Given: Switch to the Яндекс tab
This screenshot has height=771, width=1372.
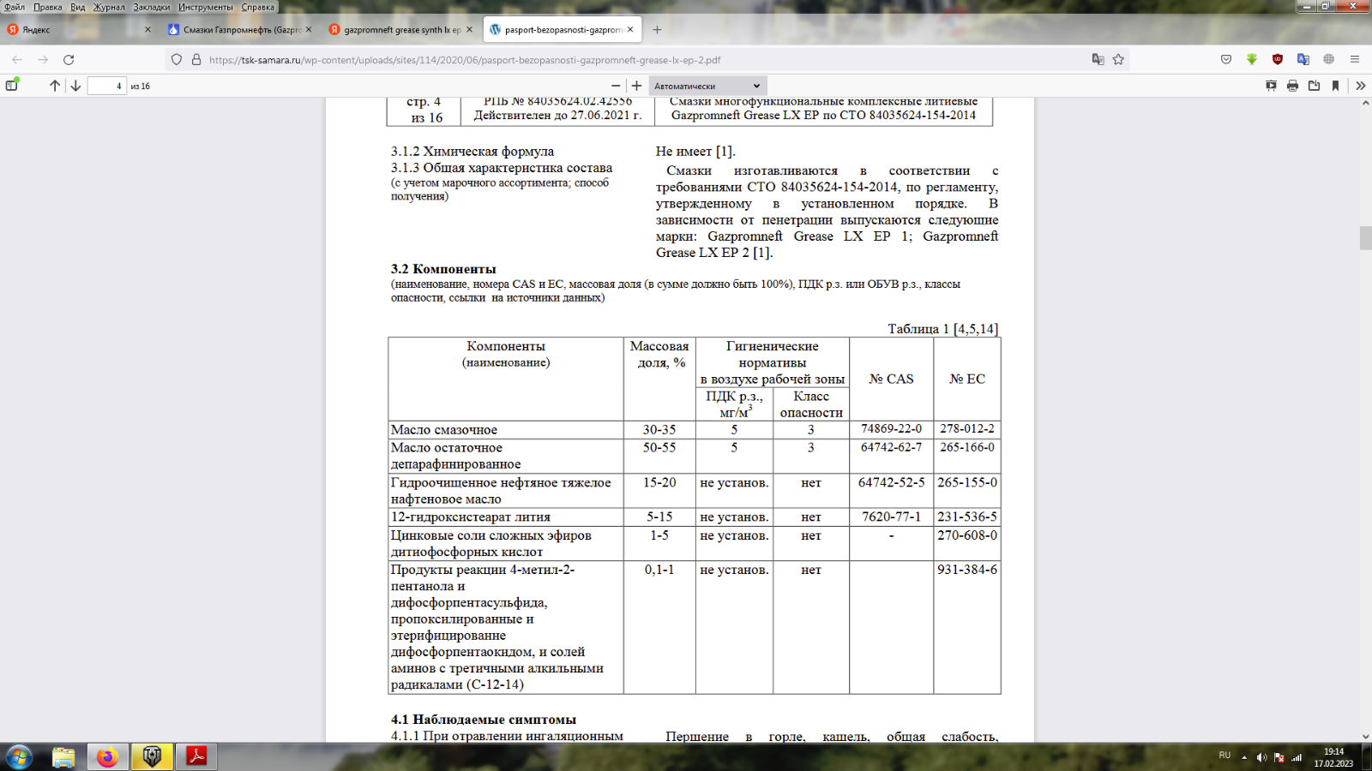Looking at the screenshot, I should (79, 29).
